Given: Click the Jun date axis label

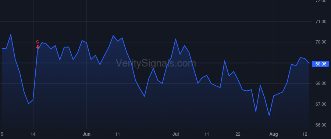Looking at the screenshot, I should (86, 134).
